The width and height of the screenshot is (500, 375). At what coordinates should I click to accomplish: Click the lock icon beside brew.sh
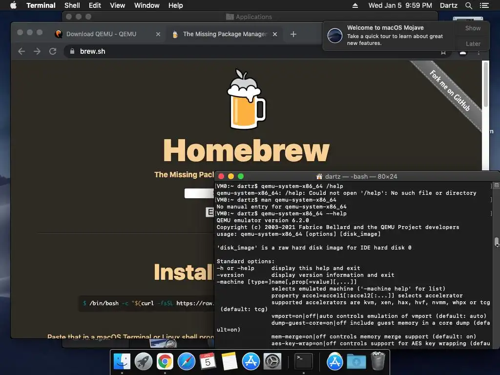[72, 51]
